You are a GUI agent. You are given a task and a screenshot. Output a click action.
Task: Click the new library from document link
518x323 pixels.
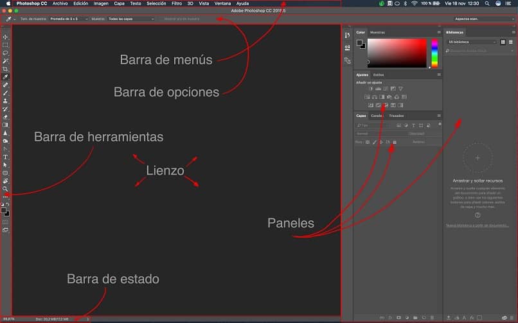point(478,225)
